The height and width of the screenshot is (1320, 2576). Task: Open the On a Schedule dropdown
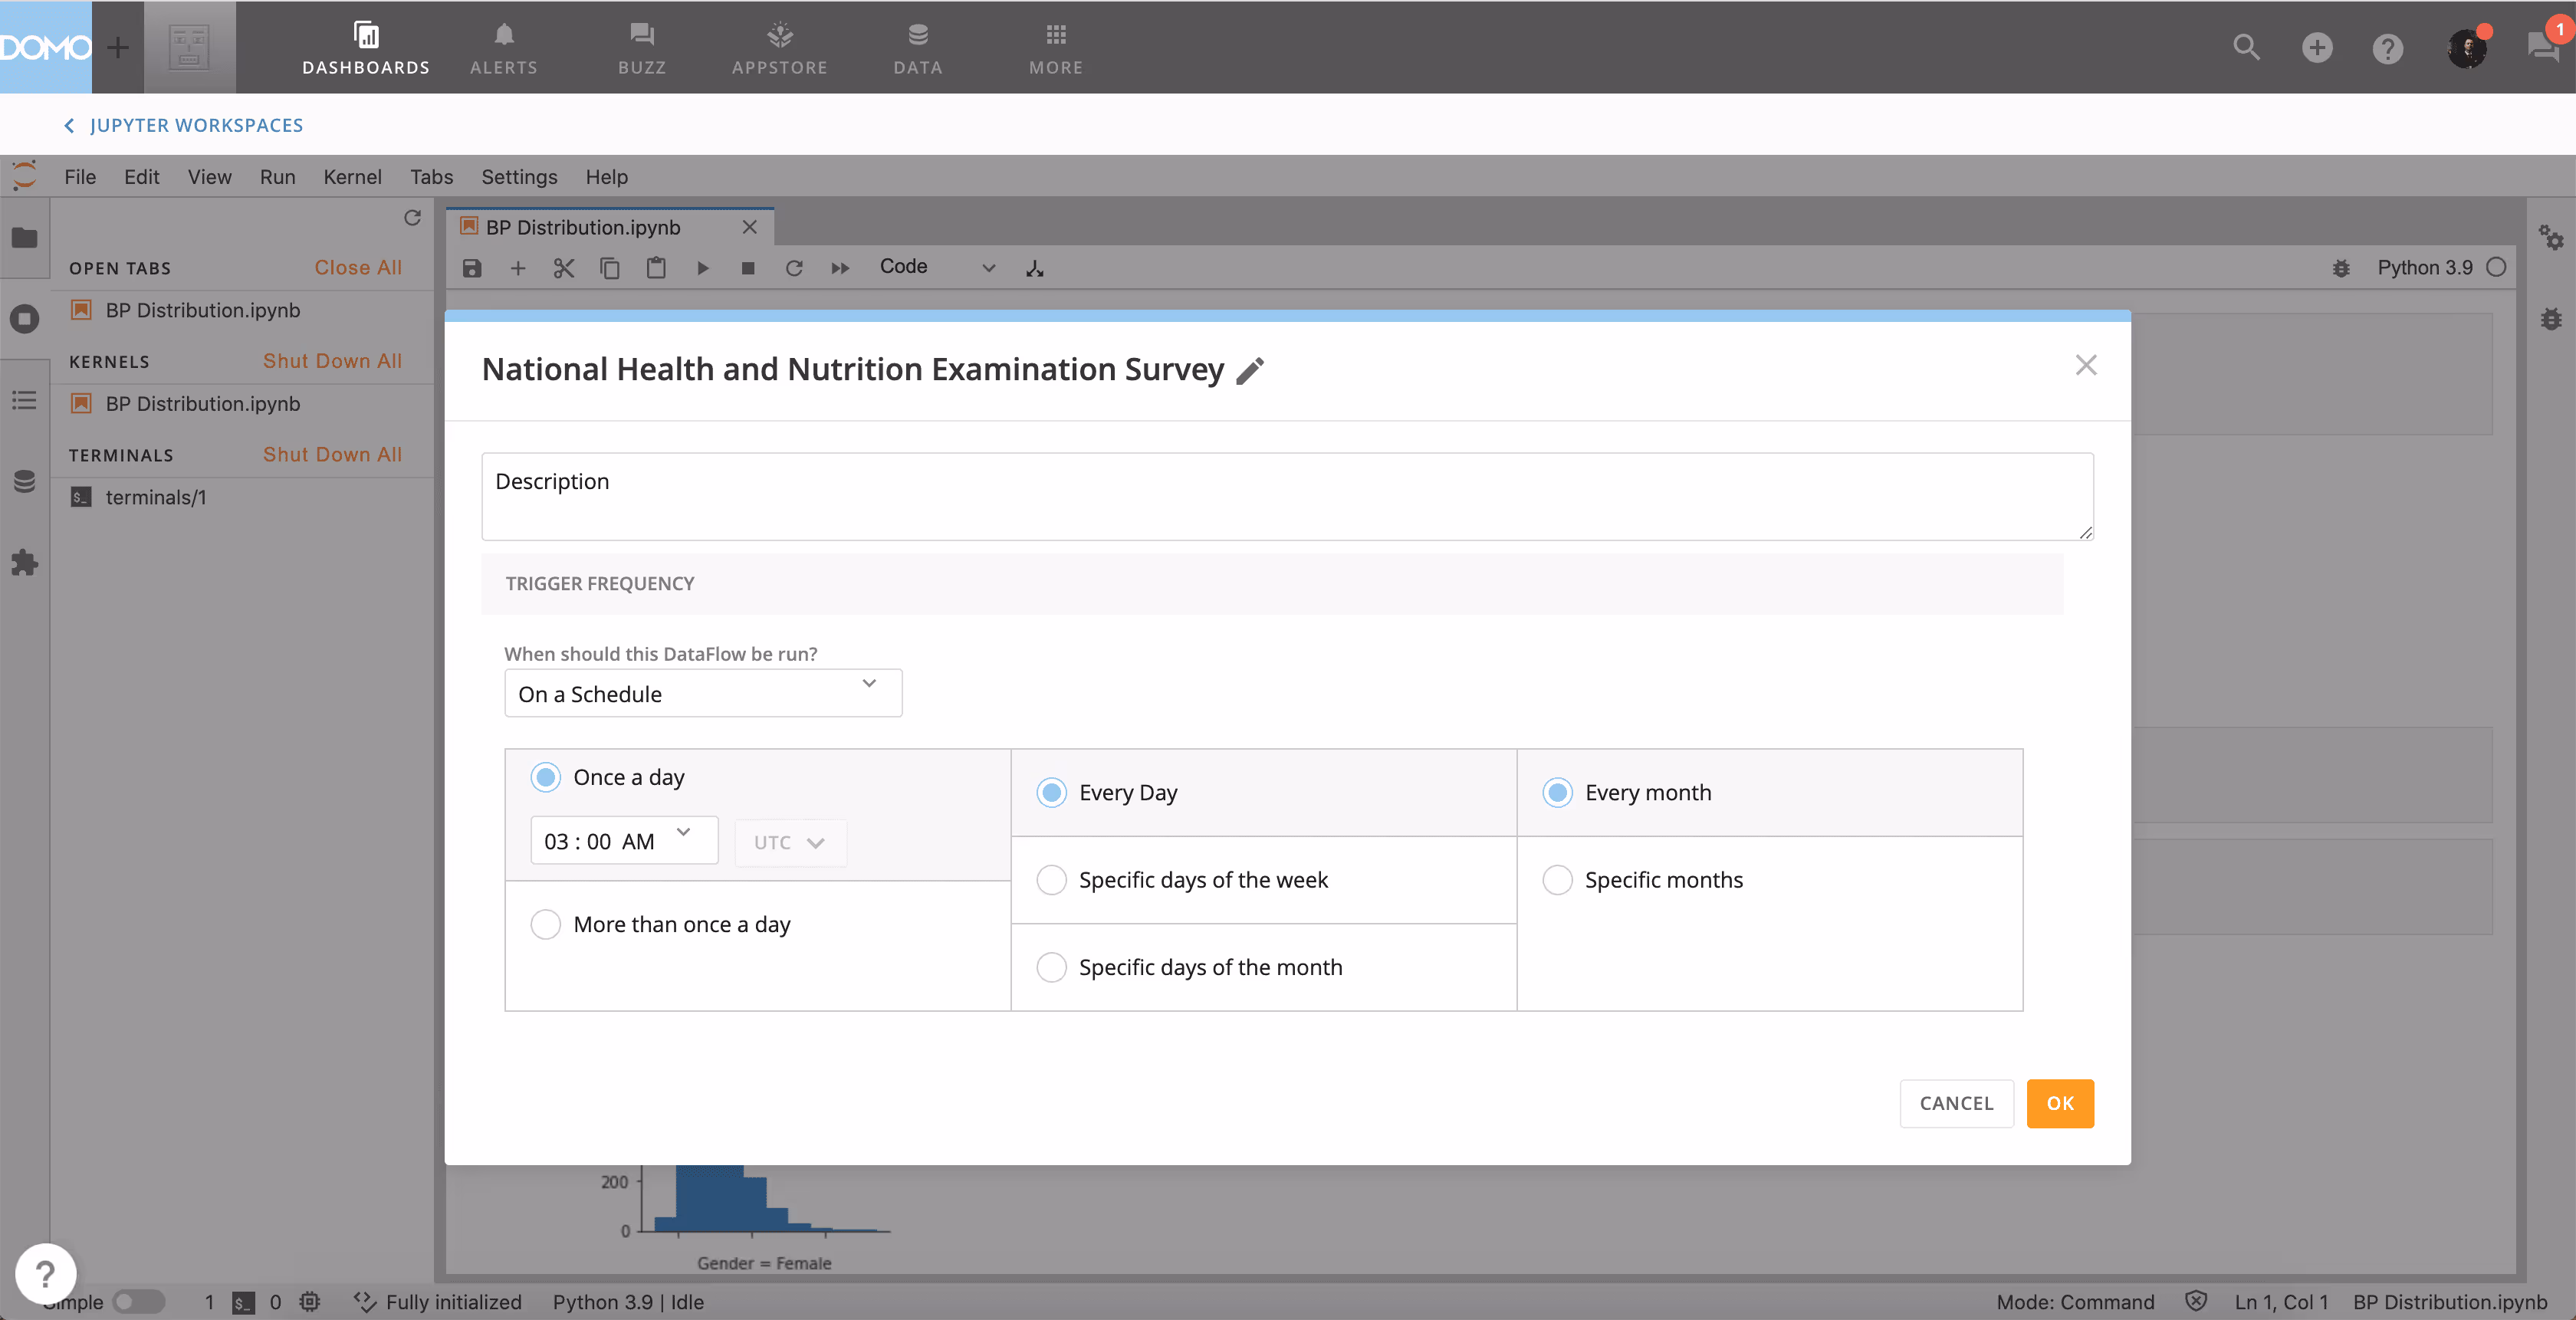(702, 693)
